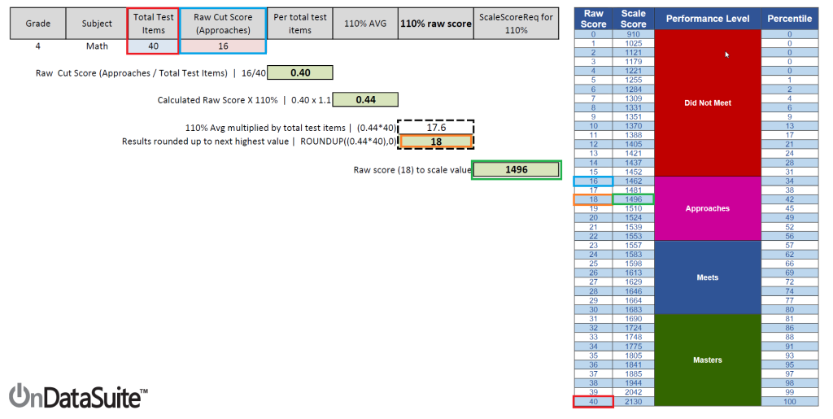Click the ScaleScoreReq for 110% header

click(x=516, y=24)
